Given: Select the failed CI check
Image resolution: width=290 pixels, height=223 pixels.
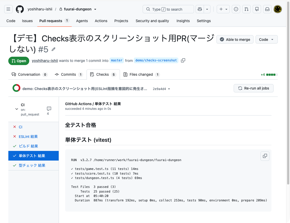Looking at the screenshot, I should (33, 127).
